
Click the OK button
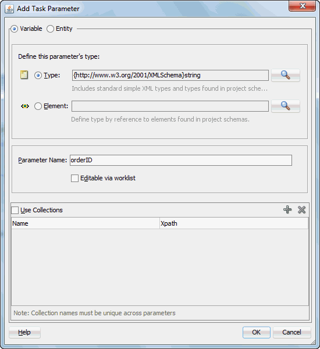pyautogui.click(x=257, y=332)
